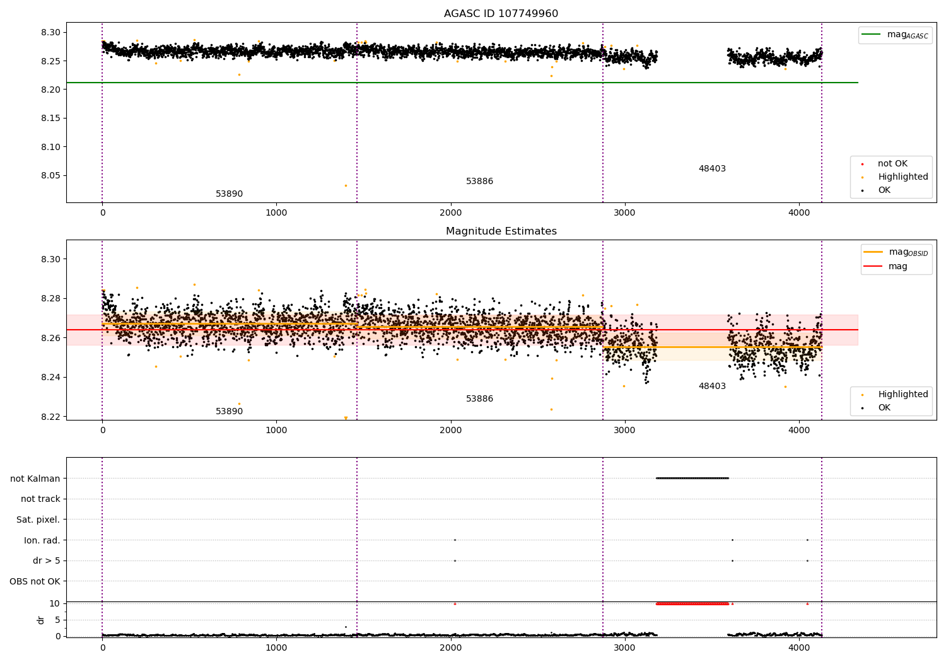Click the 5 tick on the dr axis
946x662 pixels.
coord(57,620)
